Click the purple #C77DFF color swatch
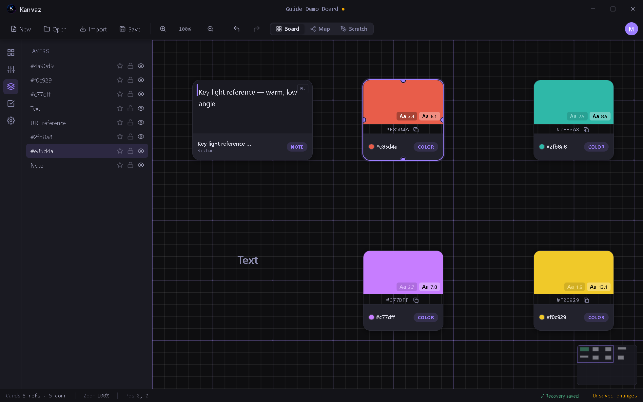The height and width of the screenshot is (402, 643). [403, 272]
